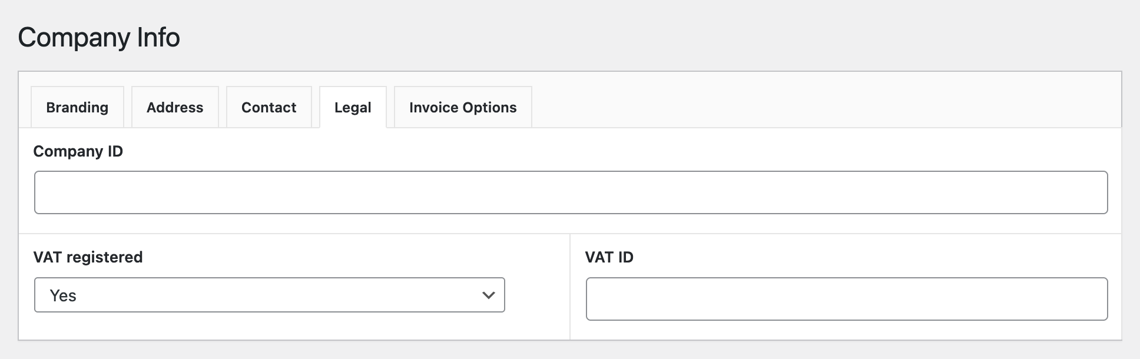Click empty tab strip beside Invoice Options
This screenshot has height=359, width=1140.
click(824, 107)
